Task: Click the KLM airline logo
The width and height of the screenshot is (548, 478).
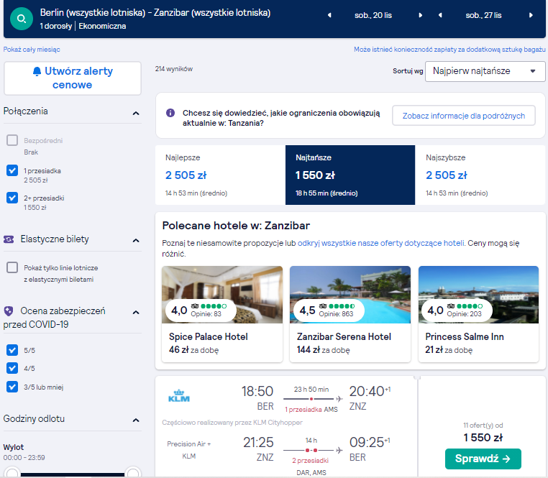Action: [179, 396]
